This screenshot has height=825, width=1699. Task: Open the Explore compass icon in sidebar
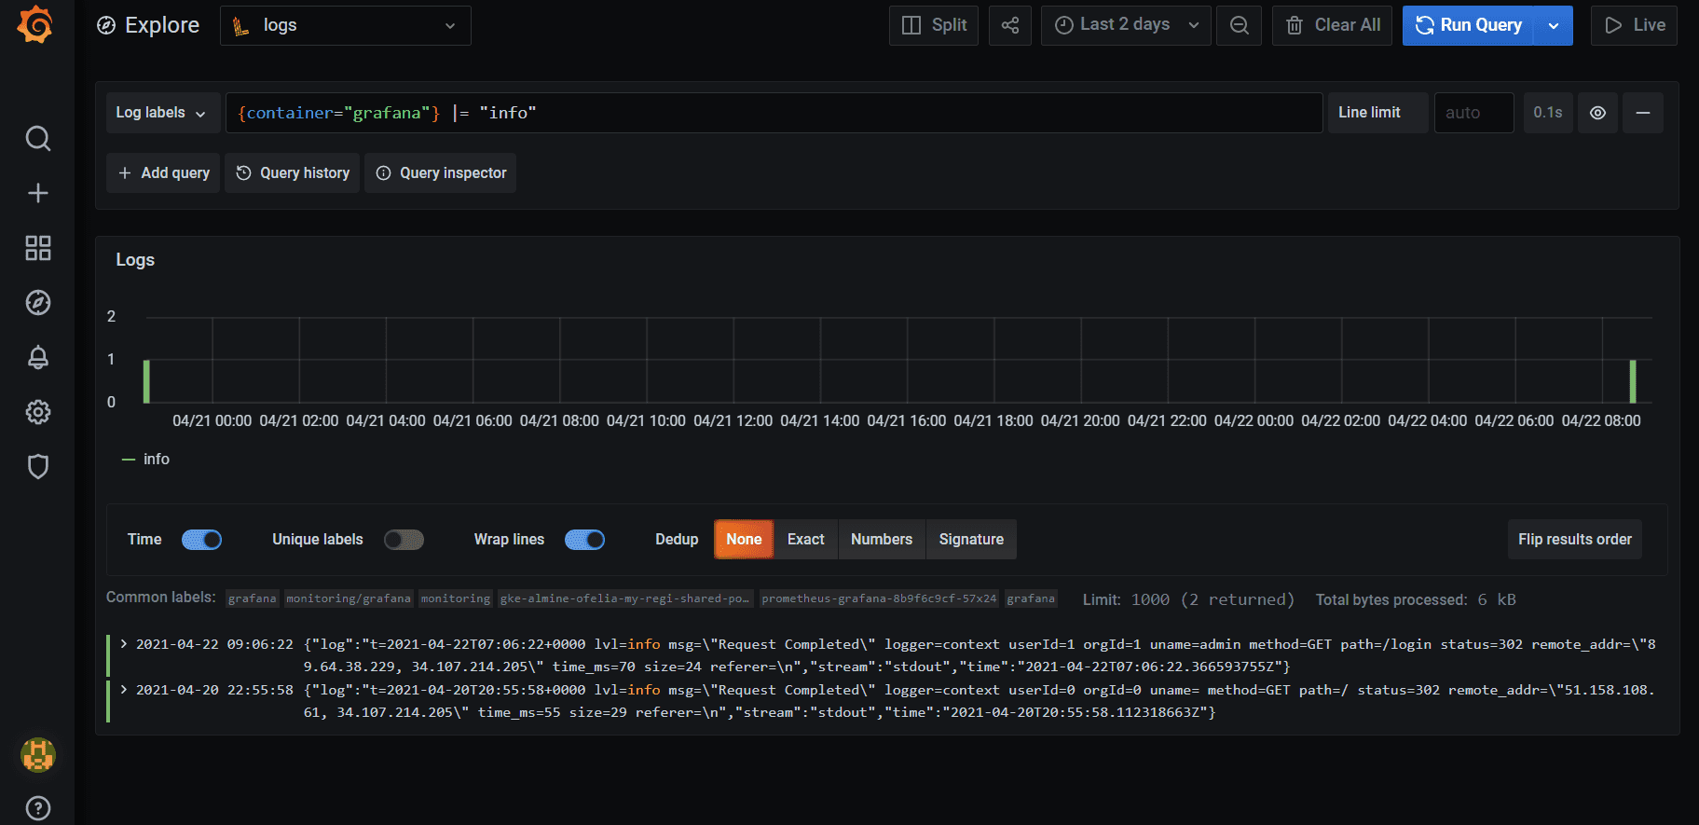(x=38, y=302)
